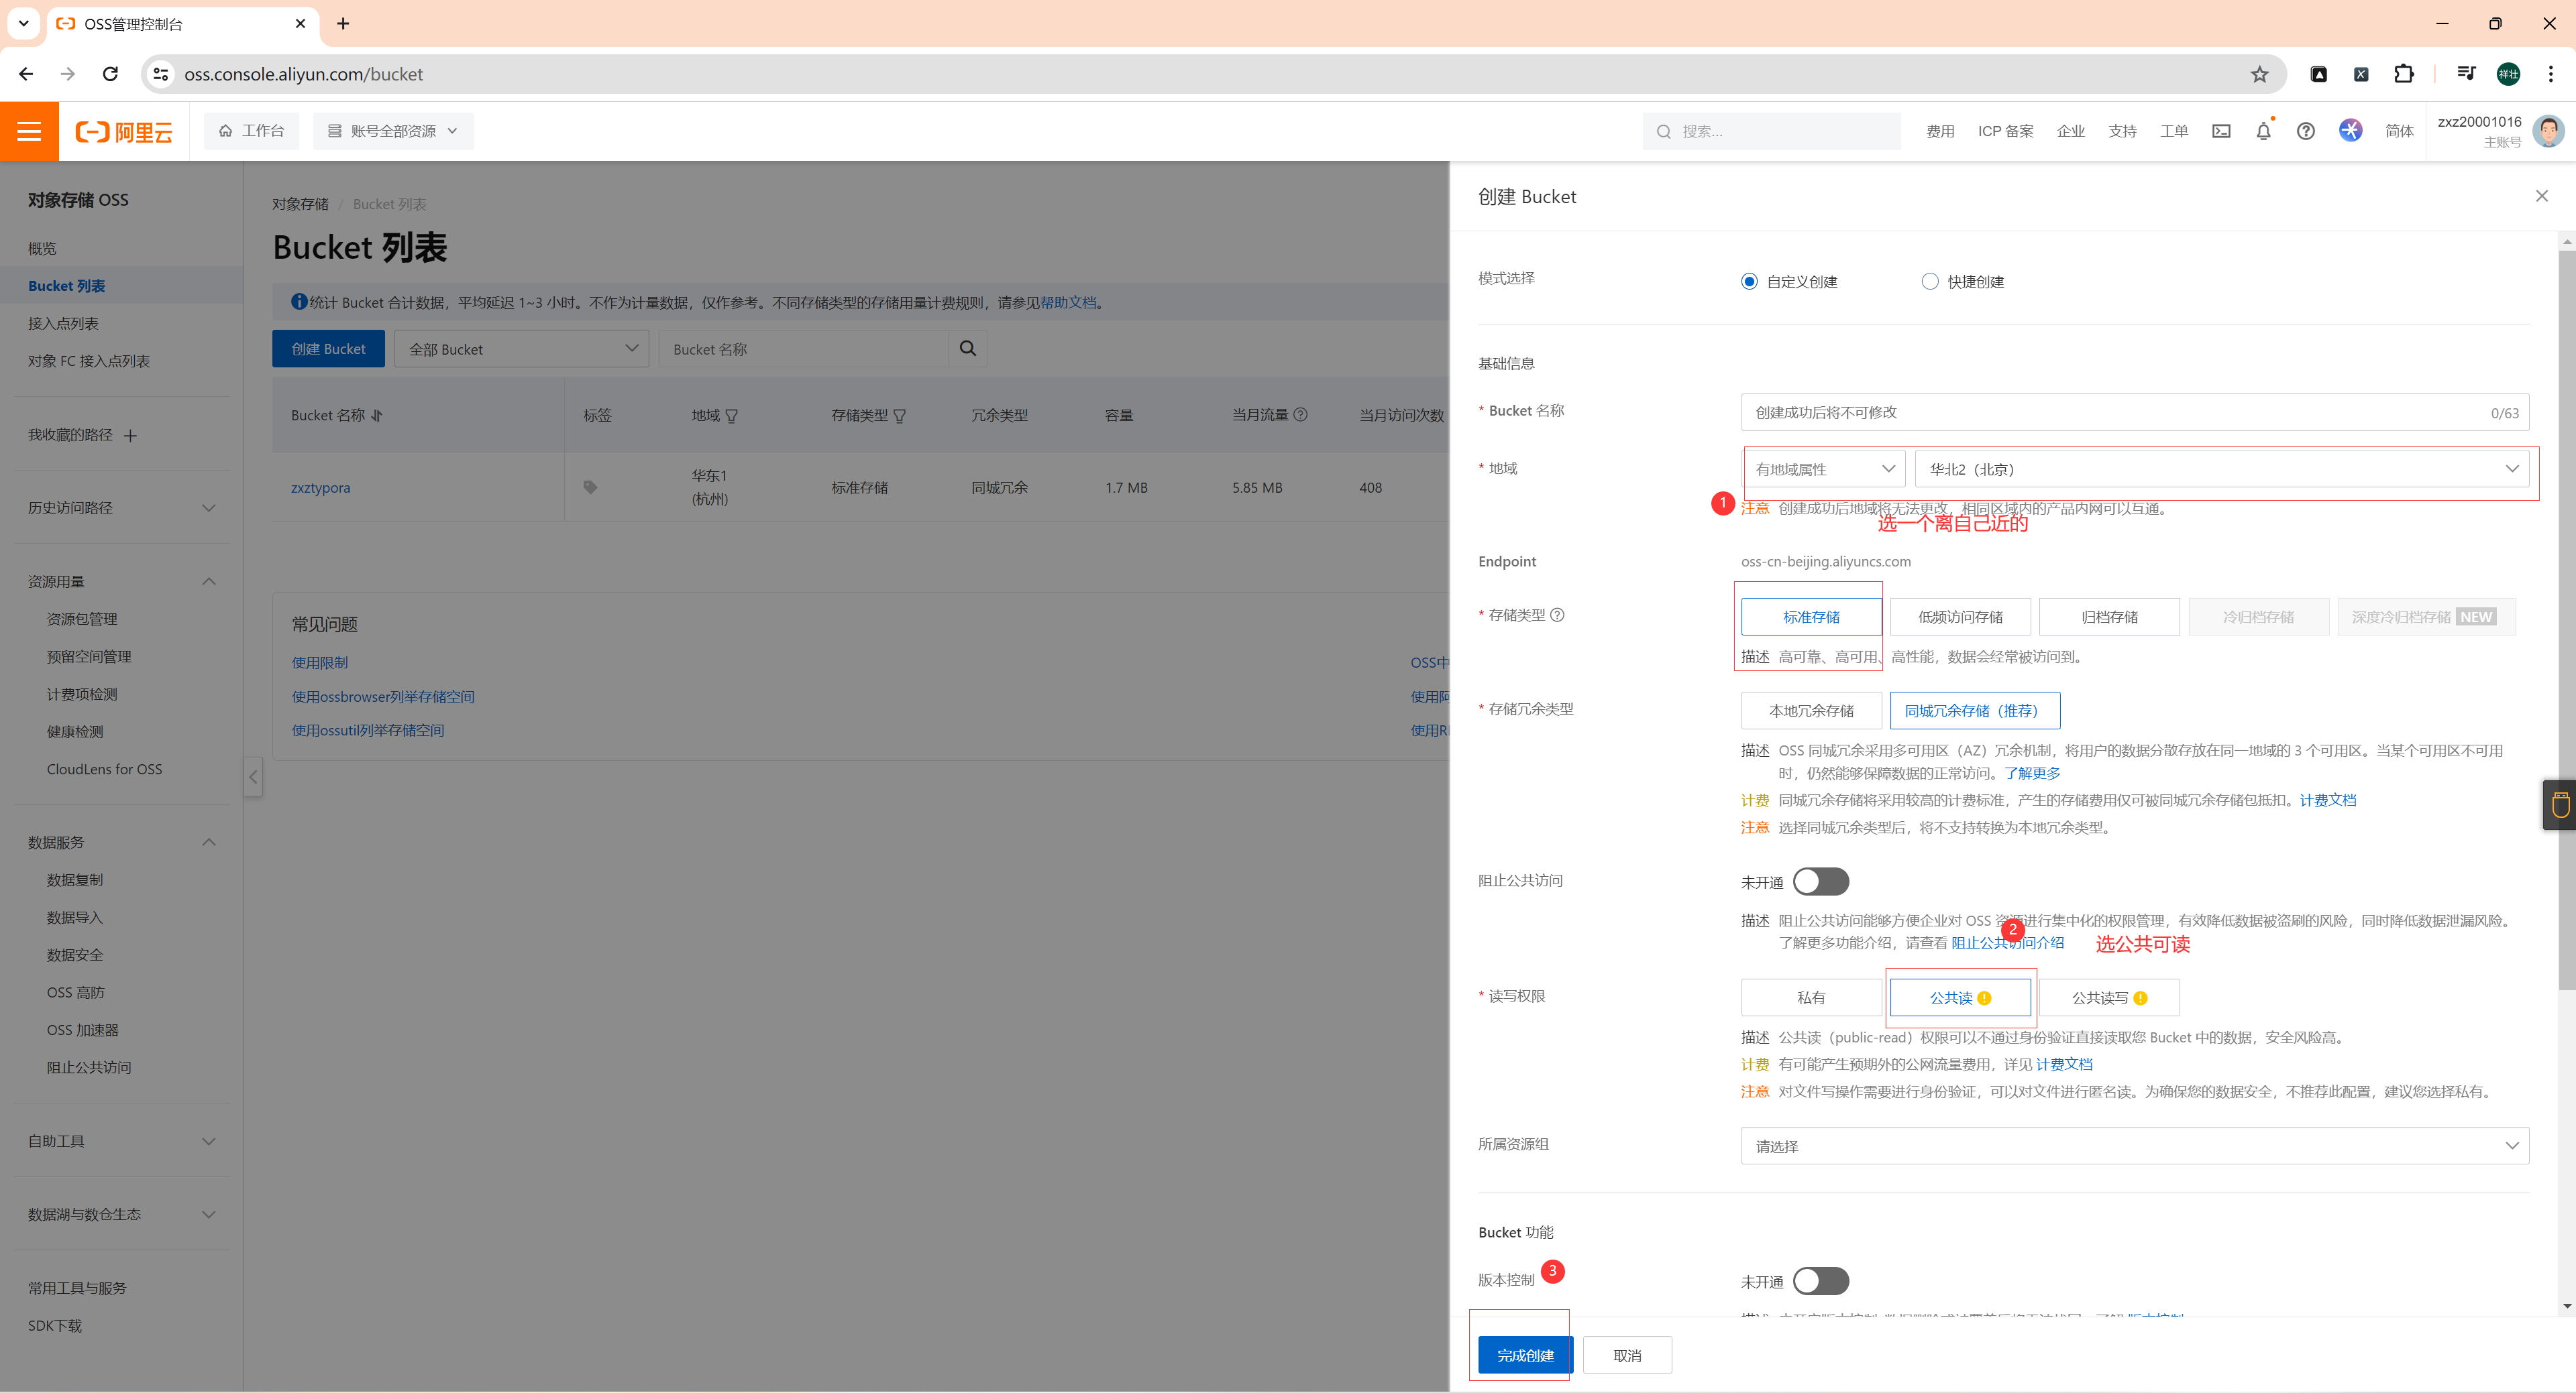Collapse the left sidebar arrow handle
Screen dimensions: 2576x1393
click(253, 776)
